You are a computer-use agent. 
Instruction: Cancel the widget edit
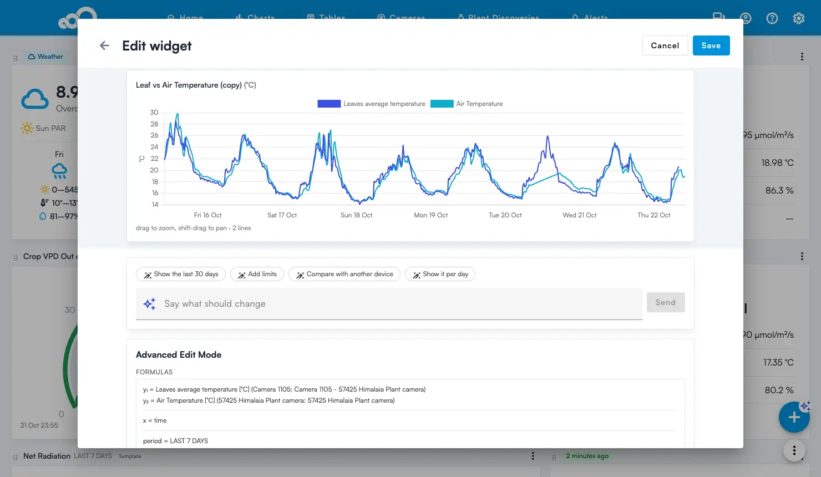(x=665, y=45)
